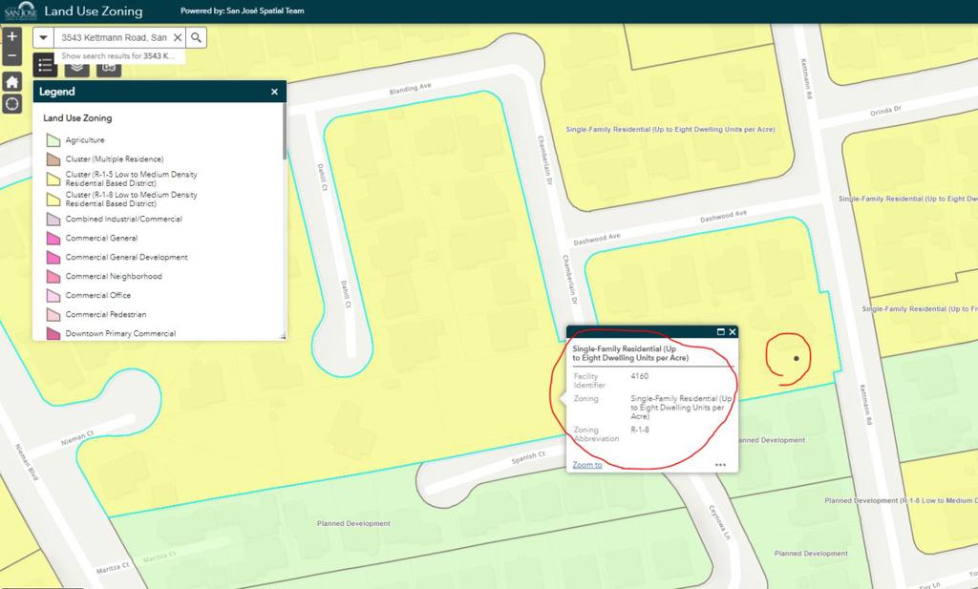Image resolution: width=978 pixels, height=589 pixels.
Task: Select the 'Show search results for' suggestion
Action: coord(118,56)
